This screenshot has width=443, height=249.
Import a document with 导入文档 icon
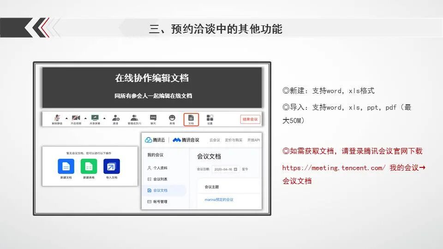click(x=112, y=166)
